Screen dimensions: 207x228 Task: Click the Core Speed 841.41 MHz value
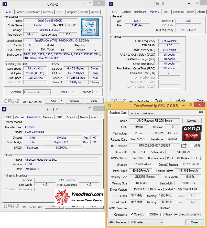[35, 68]
